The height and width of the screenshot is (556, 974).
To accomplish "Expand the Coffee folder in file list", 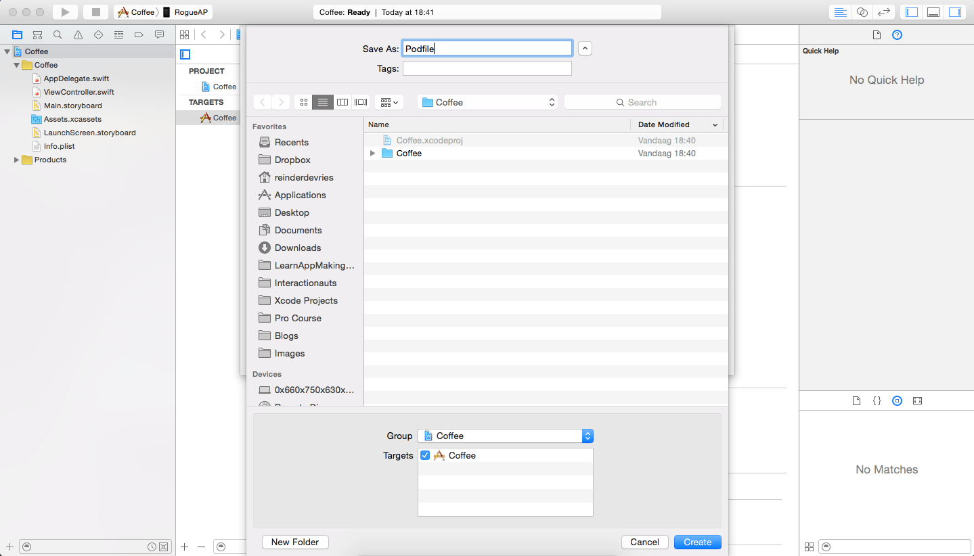I will [372, 154].
